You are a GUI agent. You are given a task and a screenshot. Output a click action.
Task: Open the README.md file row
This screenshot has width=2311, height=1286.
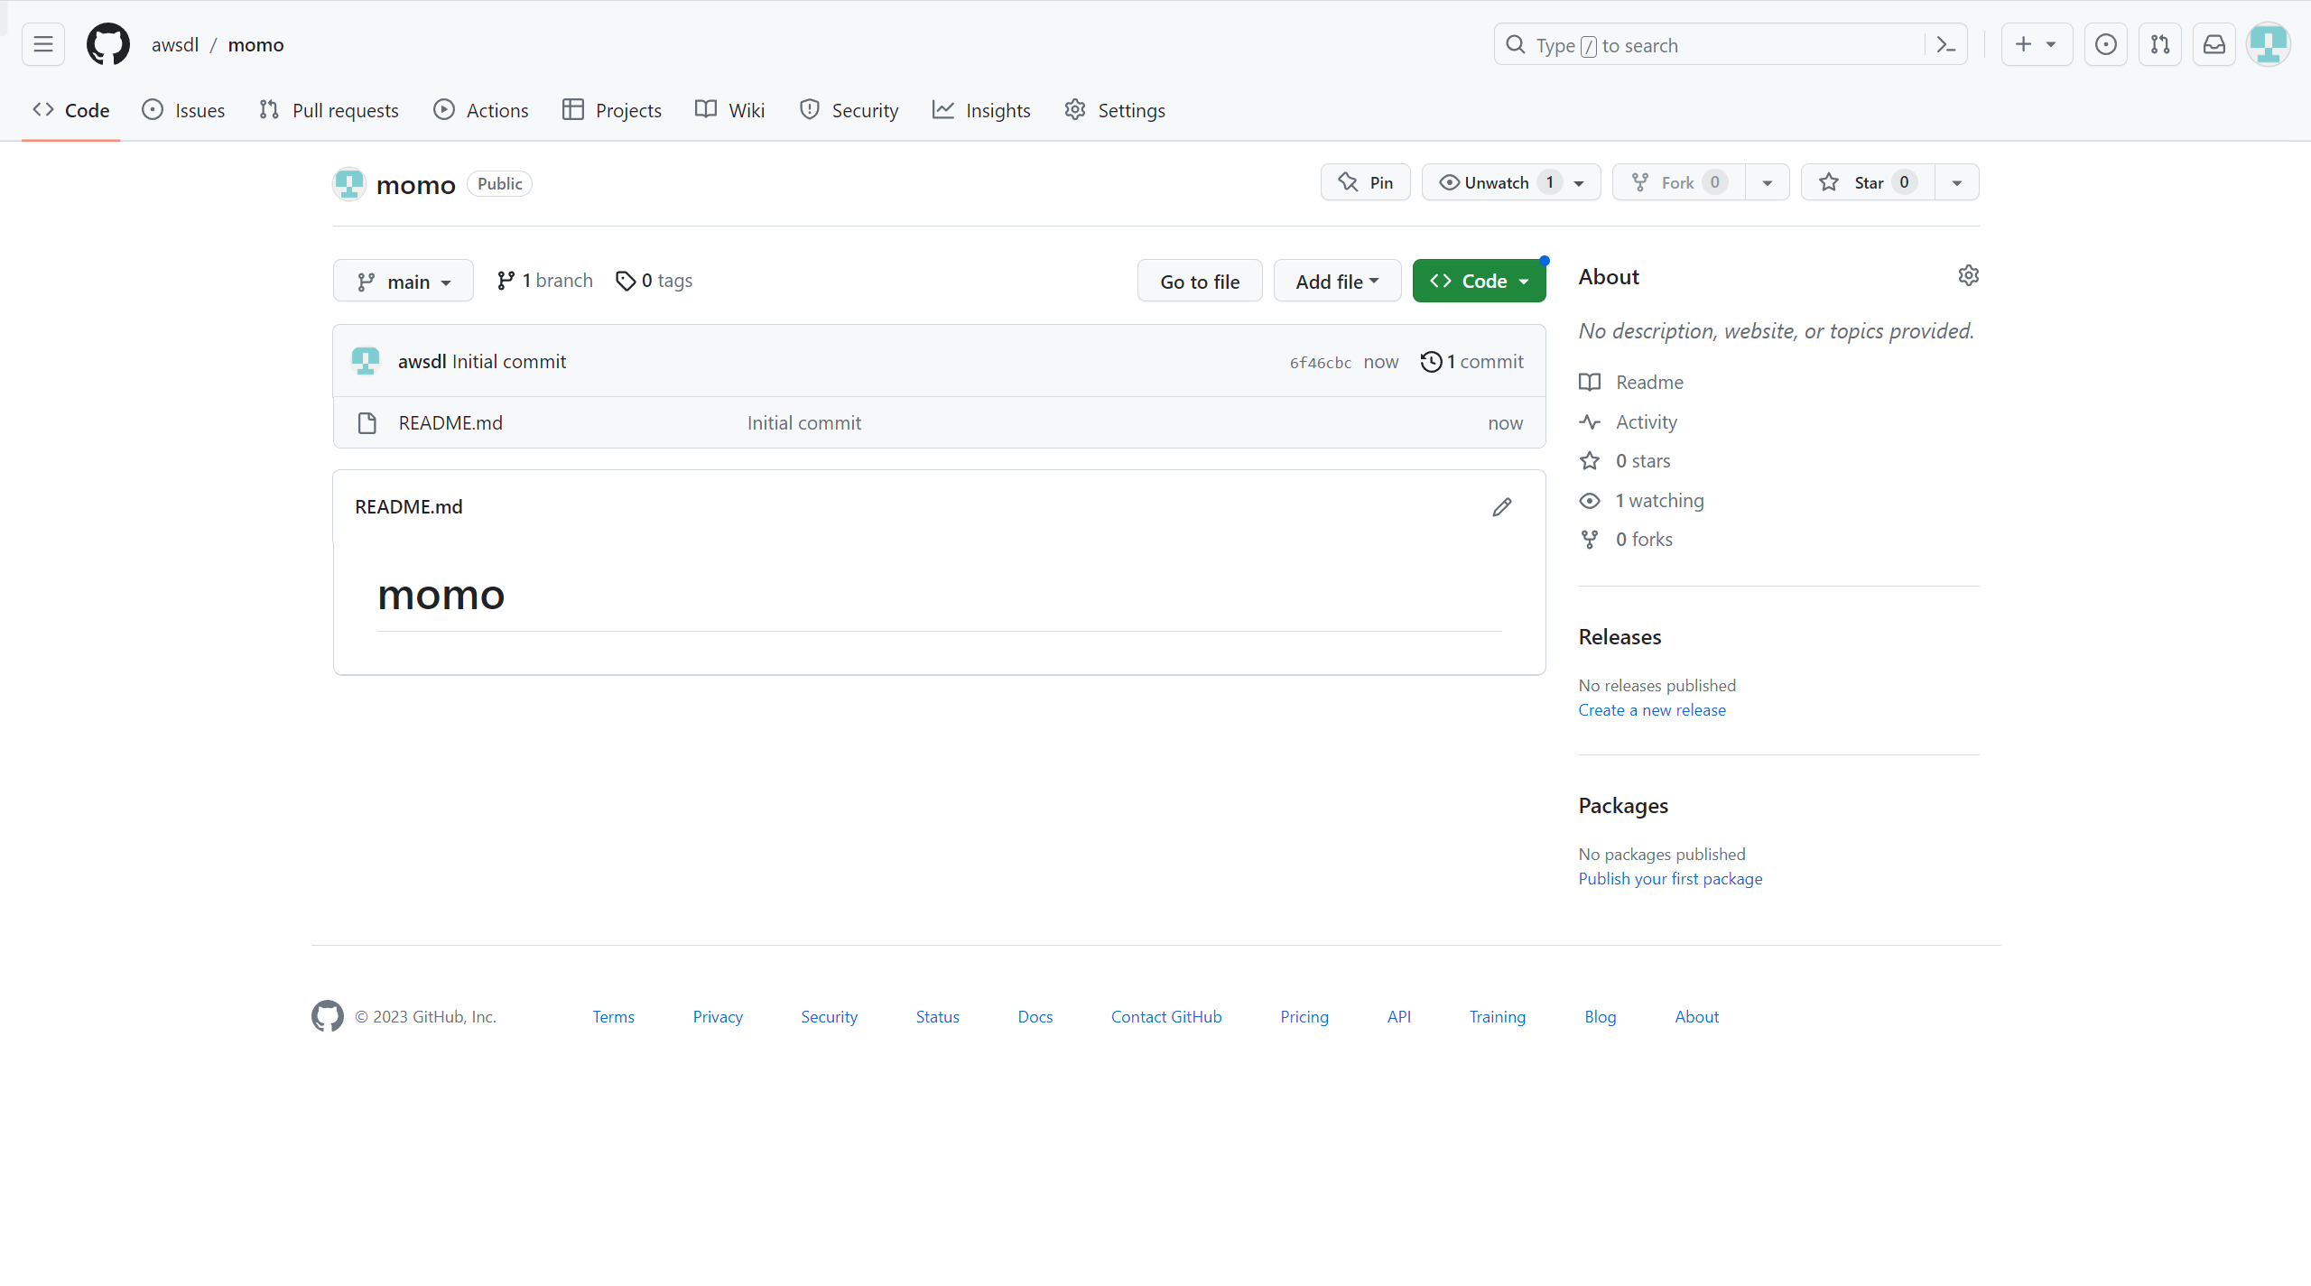tap(450, 423)
